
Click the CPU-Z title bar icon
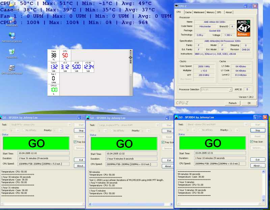[x=176, y=6]
